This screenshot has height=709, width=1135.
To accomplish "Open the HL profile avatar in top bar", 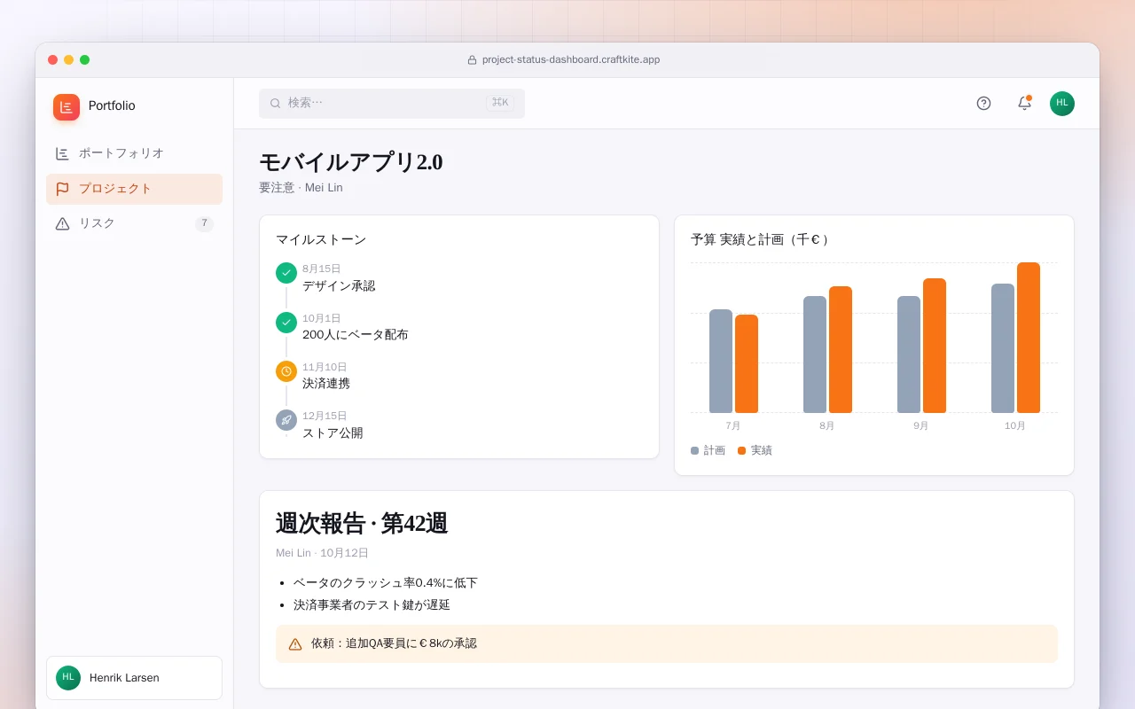I will click(x=1062, y=104).
